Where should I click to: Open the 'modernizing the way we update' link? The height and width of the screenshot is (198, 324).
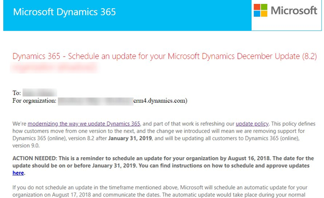pyautogui.click(x=84, y=124)
